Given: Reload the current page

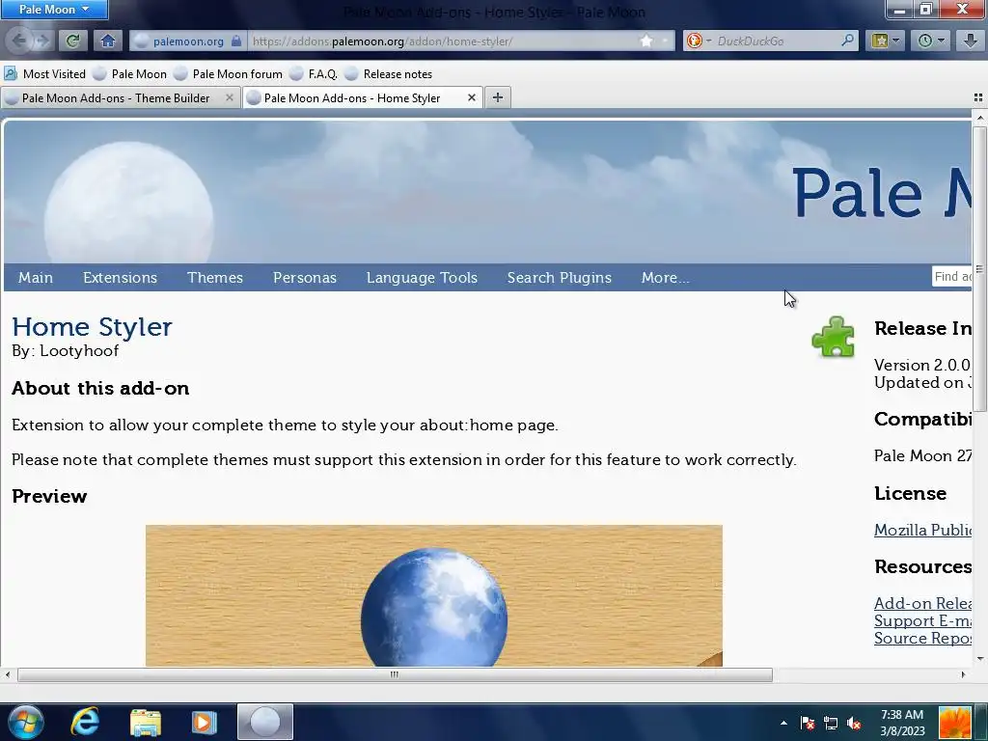Looking at the screenshot, I should coord(72,41).
